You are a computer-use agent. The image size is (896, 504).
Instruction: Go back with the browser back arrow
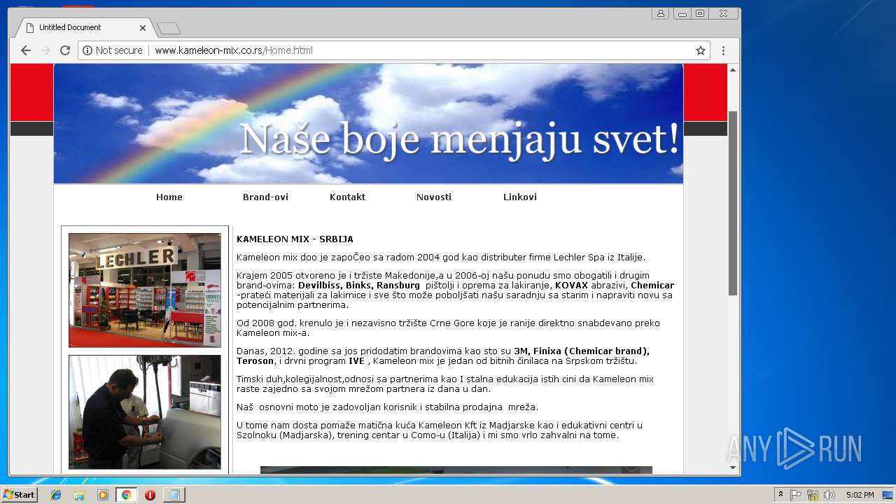pyautogui.click(x=26, y=50)
